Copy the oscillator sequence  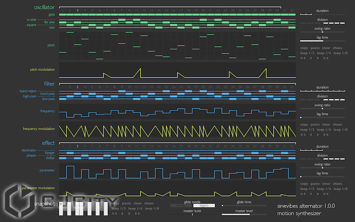click(x=304, y=48)
